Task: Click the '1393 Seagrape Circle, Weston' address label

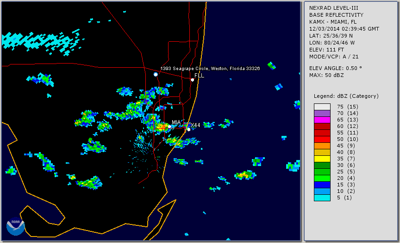Action: 210,69
